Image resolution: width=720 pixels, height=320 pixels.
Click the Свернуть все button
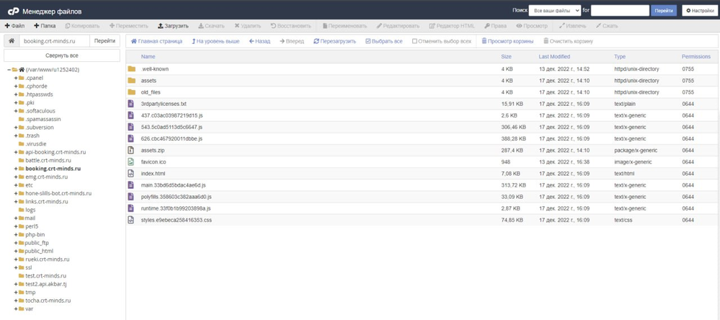coord(62,55)
